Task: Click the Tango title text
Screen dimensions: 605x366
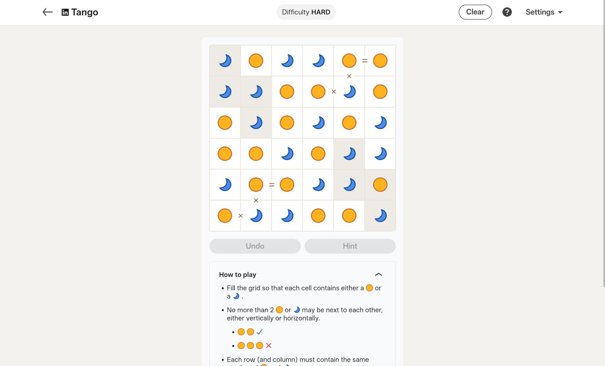Action: 85,12
